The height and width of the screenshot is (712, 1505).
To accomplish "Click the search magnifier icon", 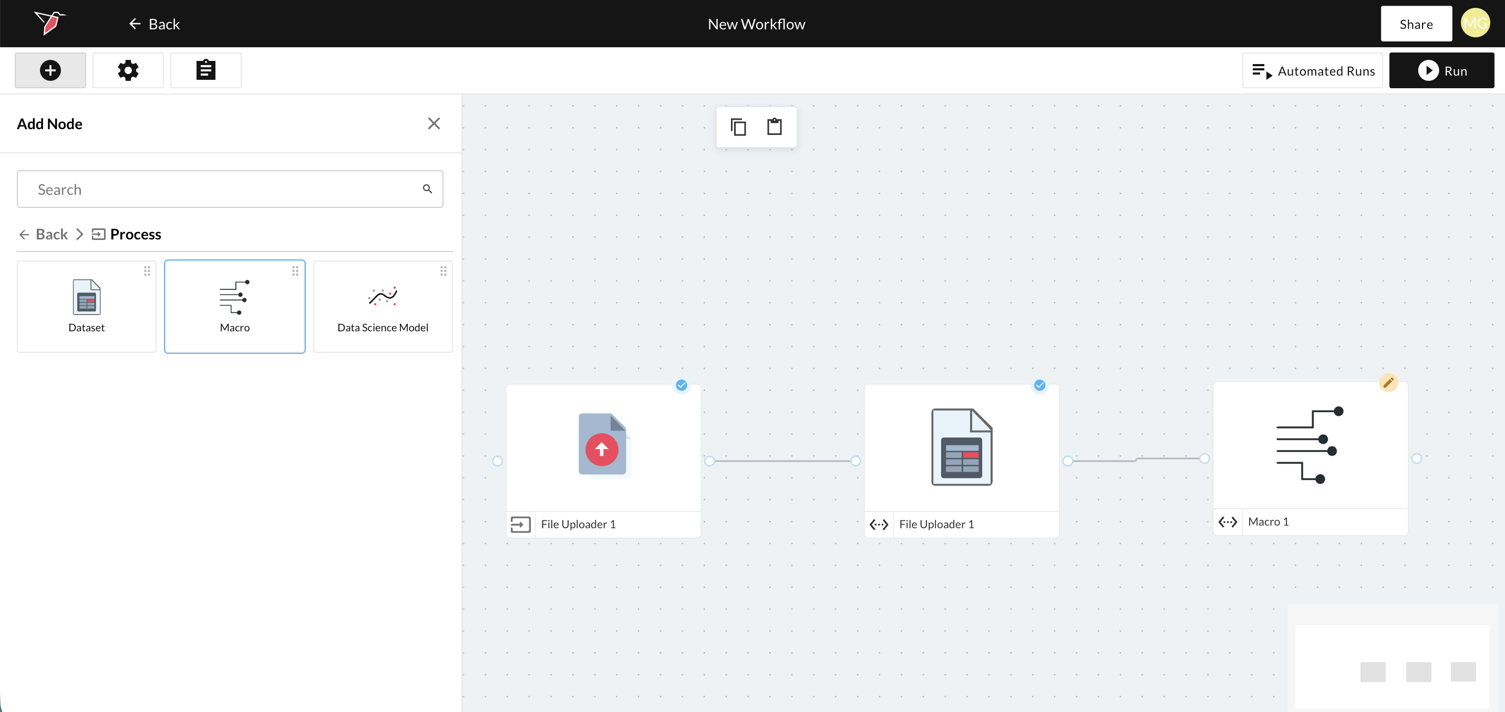I will 428,189.
